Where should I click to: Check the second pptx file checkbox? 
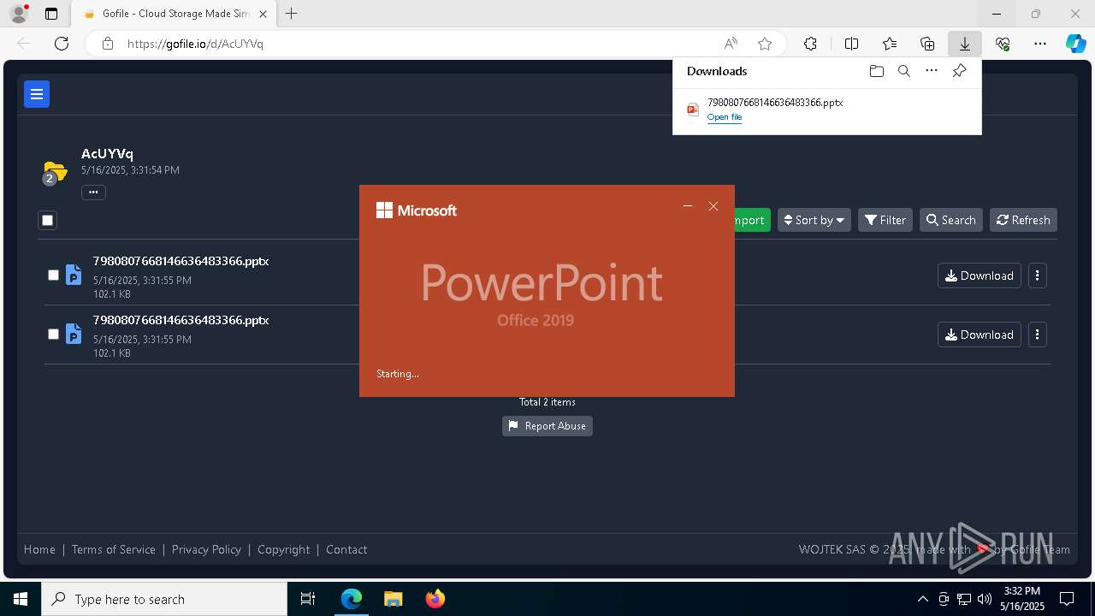click(53, 335)
